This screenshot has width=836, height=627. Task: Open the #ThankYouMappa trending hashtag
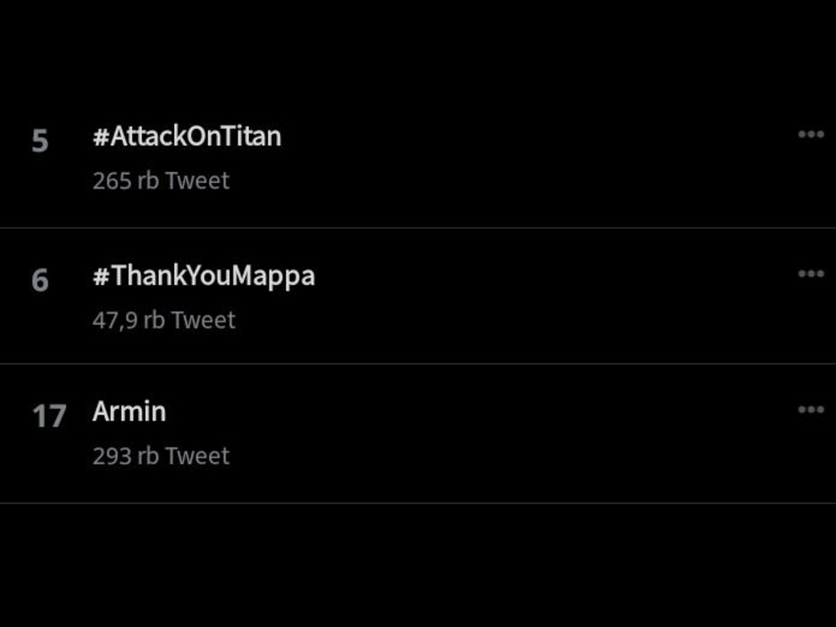(x=203, y=276)
